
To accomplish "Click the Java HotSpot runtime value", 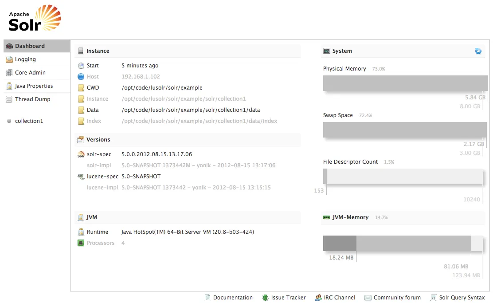I will pyautogui.click(x=188, y=232).
